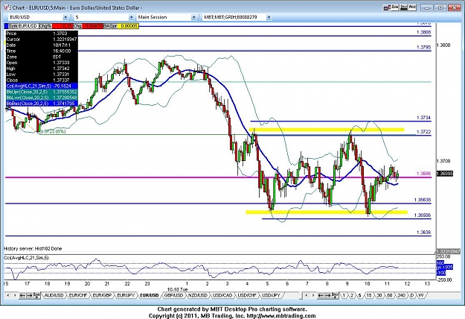465x319 pixels.
Task: Switch to the USD/JPY tab
Action: click(x=271, y=296)
